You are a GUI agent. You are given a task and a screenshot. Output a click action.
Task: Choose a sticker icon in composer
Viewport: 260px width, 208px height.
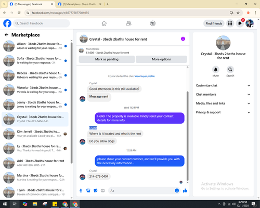pyautogui.click(x=96, y=191)
